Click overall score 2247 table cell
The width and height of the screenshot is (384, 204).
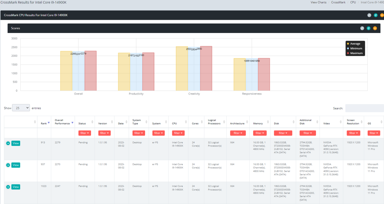[63, 193]
